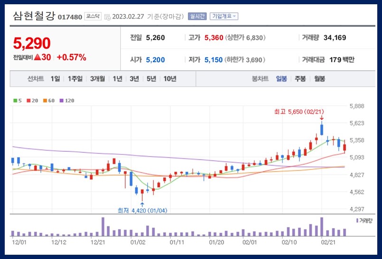
Task: Click the 전일 value 5,260
Action: 156,38
